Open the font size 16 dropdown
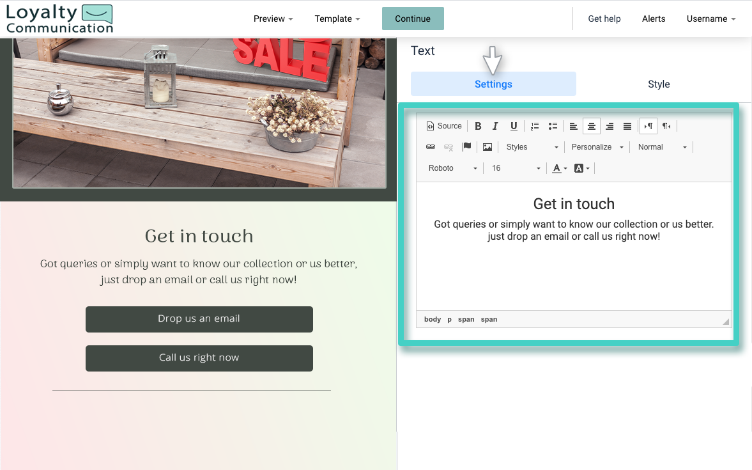752x470 pixels. pos(516,168)
